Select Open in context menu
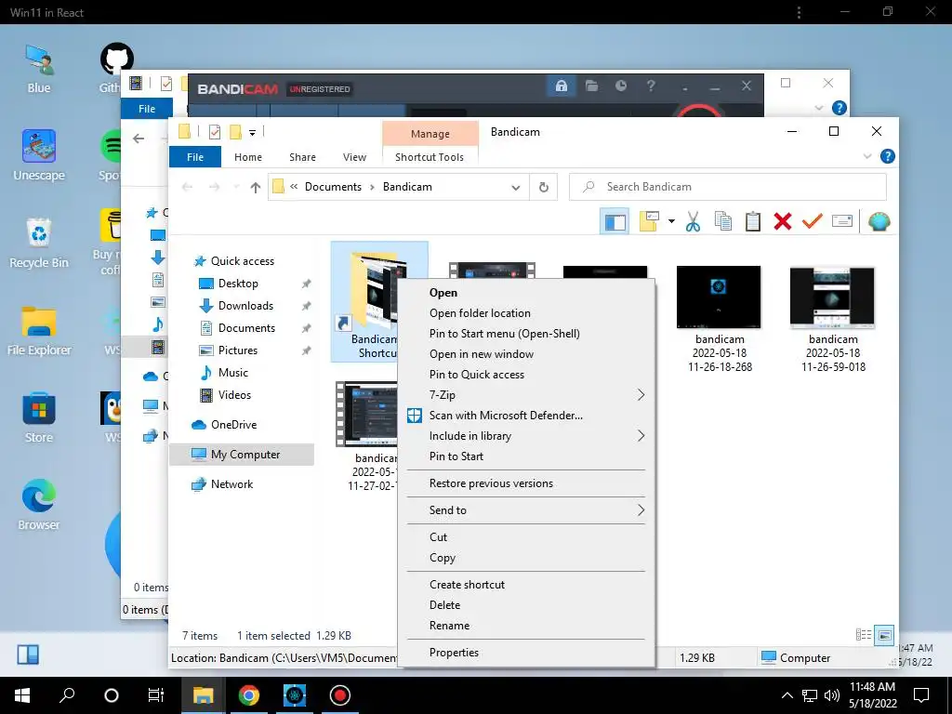 point(526,293)
